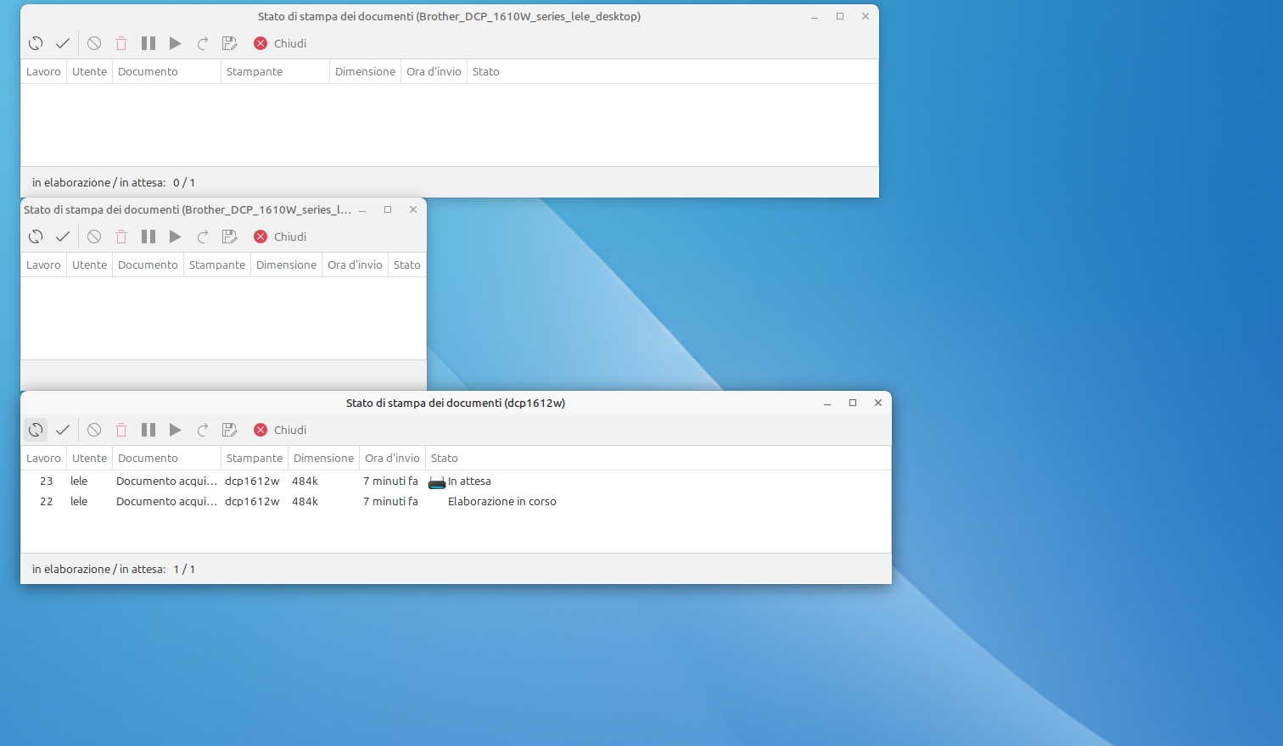Select job 23 row with status In attesa
Image resolution: width=1283 pixels, height=746 pixels.
(x=456, y=481)
